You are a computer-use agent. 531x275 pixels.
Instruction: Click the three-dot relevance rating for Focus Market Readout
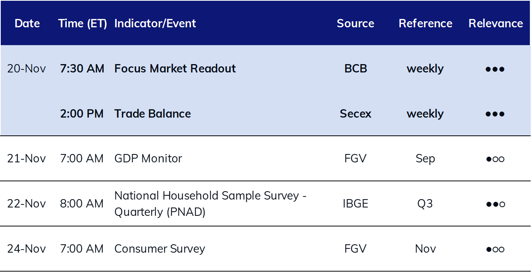[x=495, y=69]
